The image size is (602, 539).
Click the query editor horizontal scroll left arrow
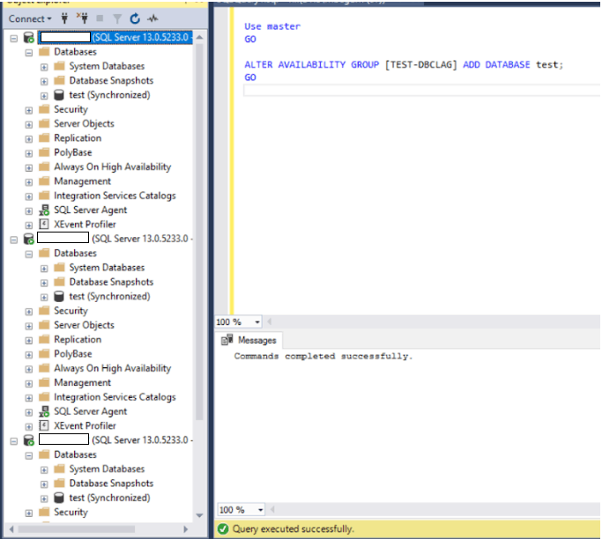tap(270, 321)
